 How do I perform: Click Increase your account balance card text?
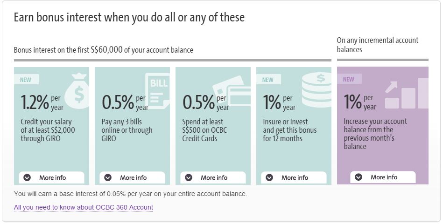pos(375,134)
